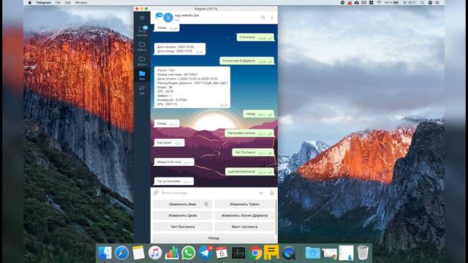The image size is (468, 263).
Task: Open the Telegram menu in menu bar
Action: click(44, 3)
